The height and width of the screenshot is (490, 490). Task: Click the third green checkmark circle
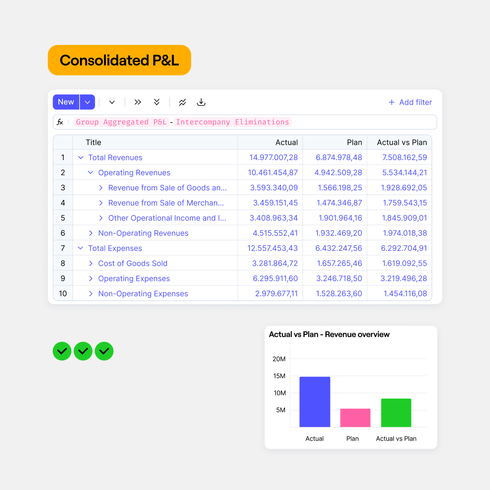[x=104, y=351]
